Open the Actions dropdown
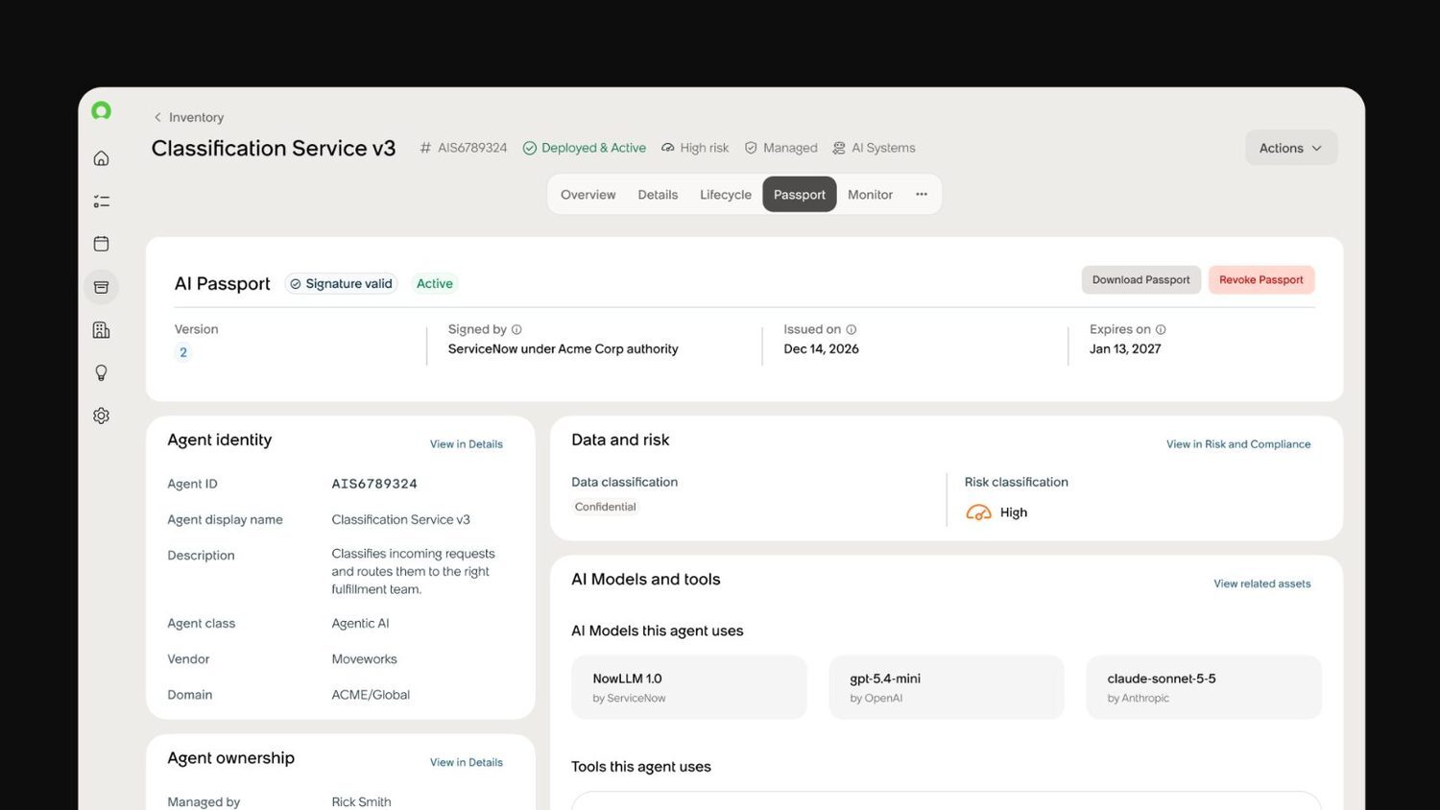Screen dimensions: 1440x810 click(1291, 148)
